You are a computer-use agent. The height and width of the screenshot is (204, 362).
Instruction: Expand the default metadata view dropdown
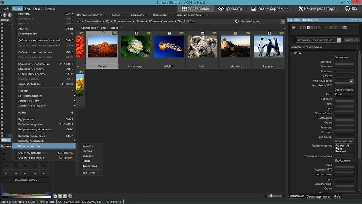click(x=357, y=47)
